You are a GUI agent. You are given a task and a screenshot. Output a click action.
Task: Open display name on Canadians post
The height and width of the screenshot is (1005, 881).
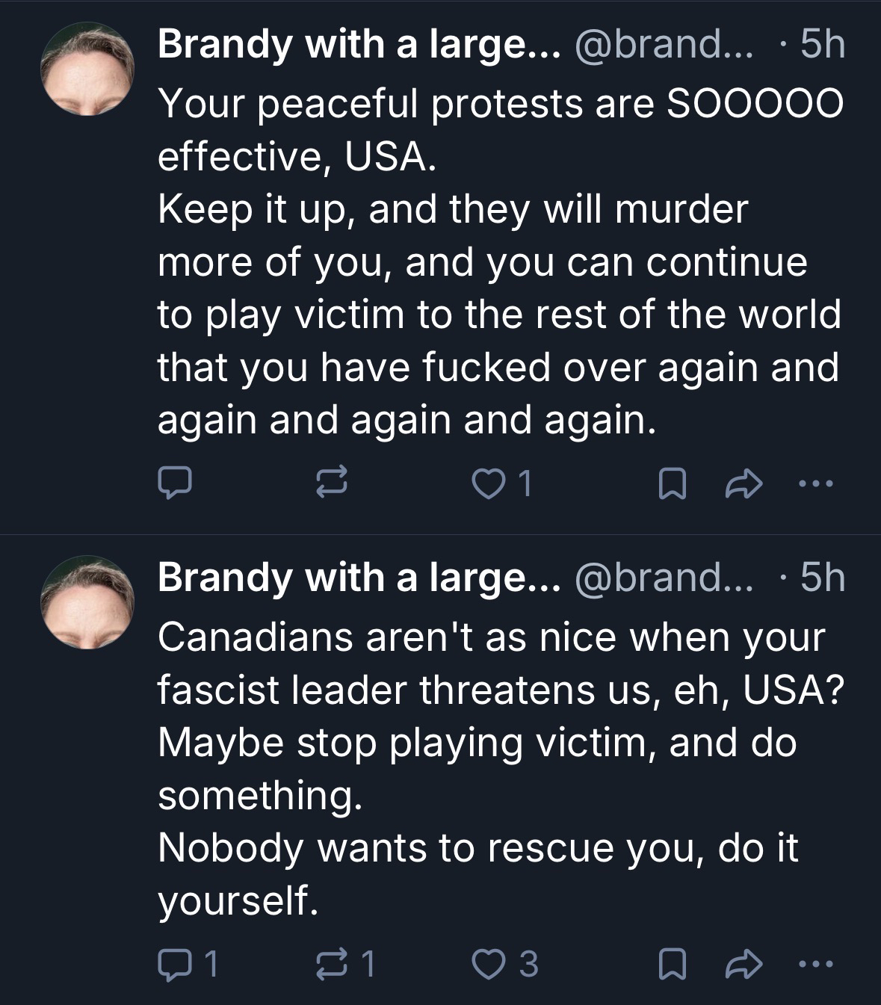(359, 578)
